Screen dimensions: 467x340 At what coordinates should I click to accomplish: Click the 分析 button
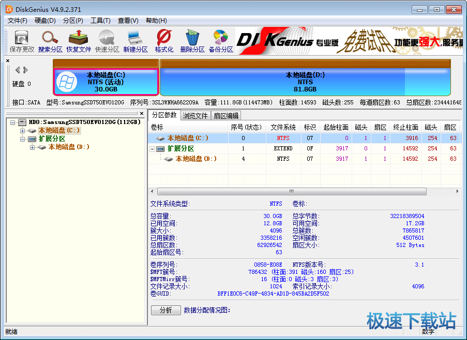[x=166, y=310]
